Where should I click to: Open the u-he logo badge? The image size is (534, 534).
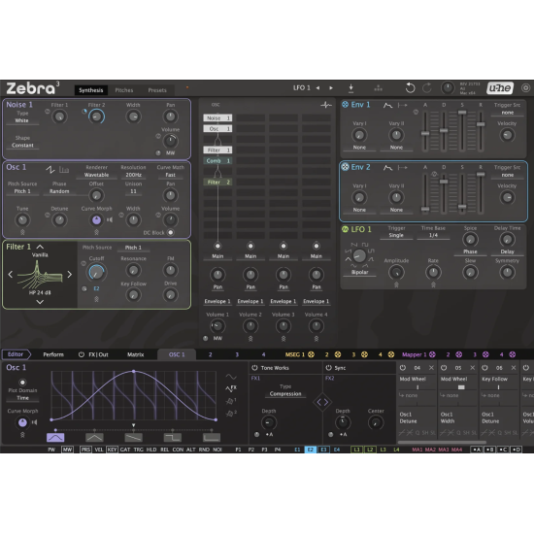pyautogui.click(x=500, y=88)
